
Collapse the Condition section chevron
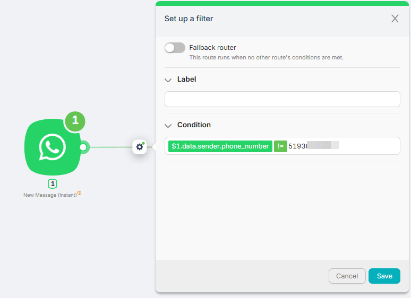pyautogui.click(x=168, y=126)
